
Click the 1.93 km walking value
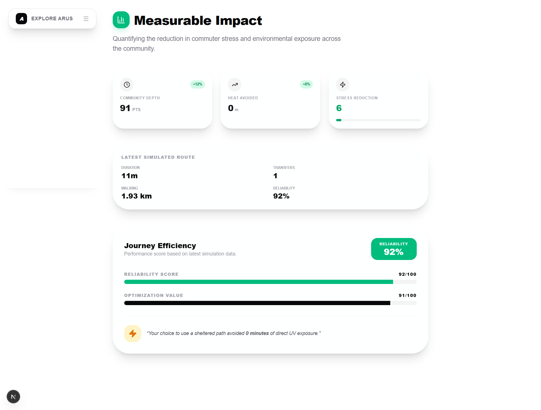(137, 196)
